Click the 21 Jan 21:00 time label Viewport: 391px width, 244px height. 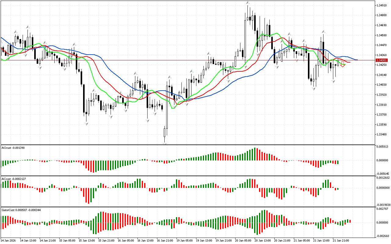341,241
